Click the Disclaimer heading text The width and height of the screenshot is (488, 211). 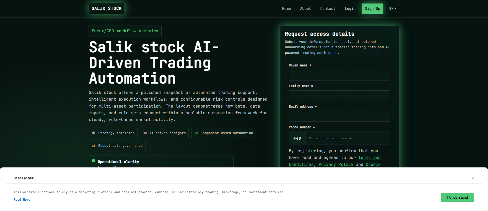point(24,178)
